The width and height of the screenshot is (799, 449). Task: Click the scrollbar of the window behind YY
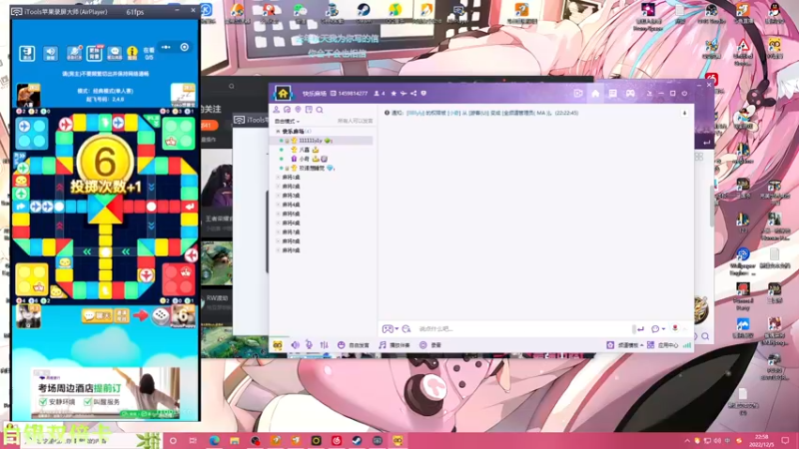point(712,207)
